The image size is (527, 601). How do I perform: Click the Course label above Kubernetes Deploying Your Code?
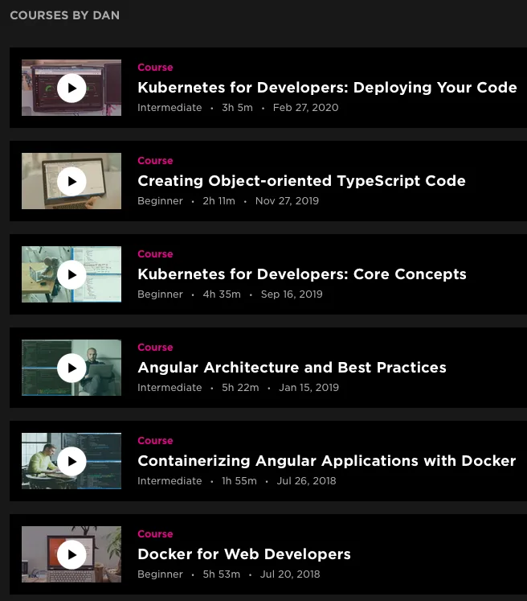pyautogui.click(x=155, y=68)
